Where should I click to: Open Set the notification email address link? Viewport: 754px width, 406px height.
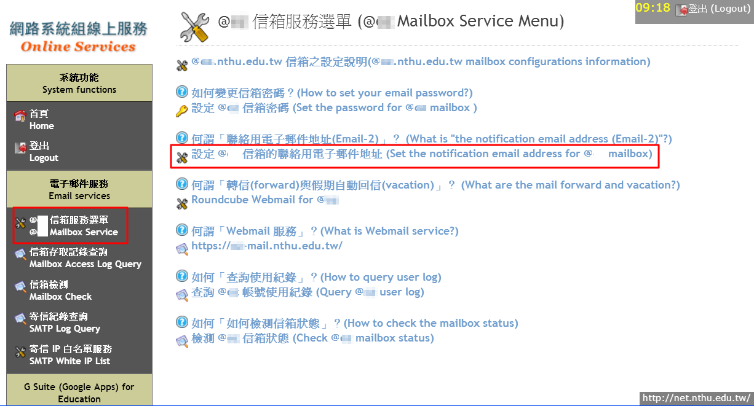[422, 154]
